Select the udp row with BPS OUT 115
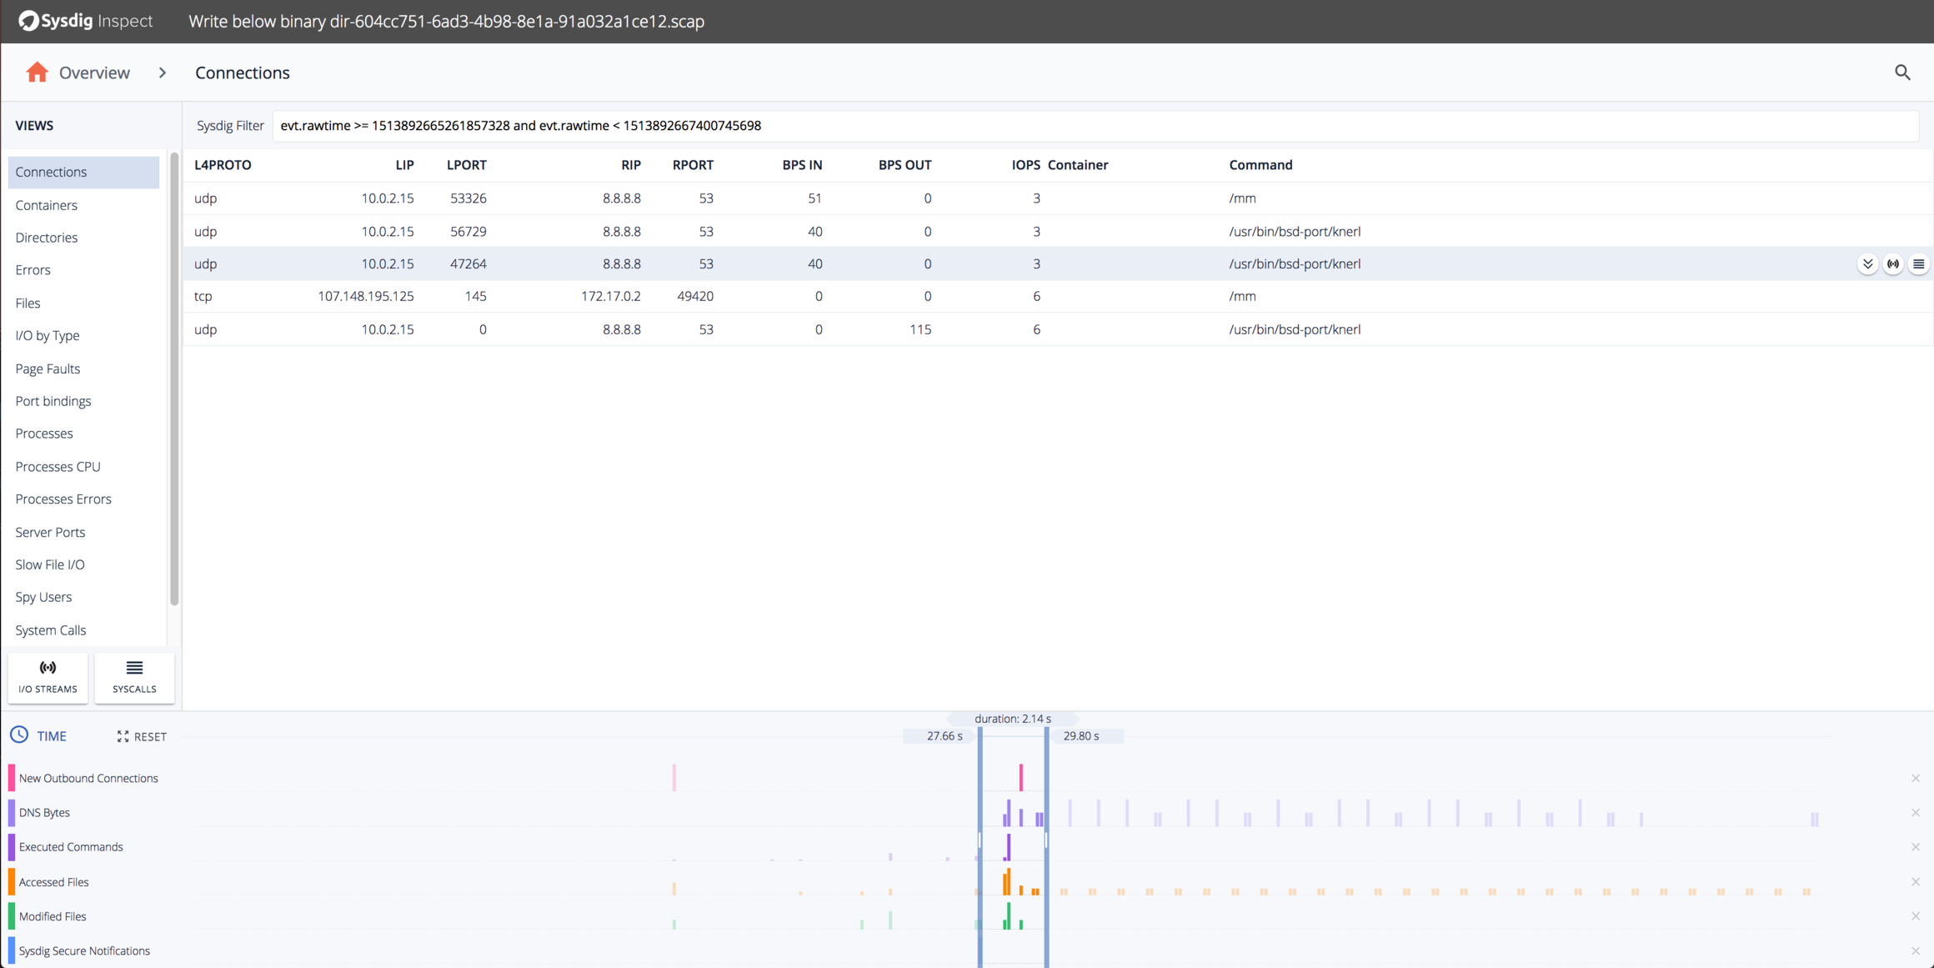This screenshot has height=968, width=1934. pyautogui.click(x=1057, y=329)
